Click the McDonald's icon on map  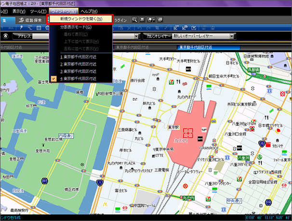click(x=105, y=205)
